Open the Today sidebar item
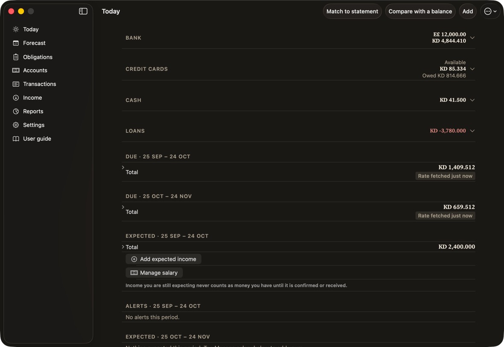Screen dimensions: 504x347 [31, 29]
